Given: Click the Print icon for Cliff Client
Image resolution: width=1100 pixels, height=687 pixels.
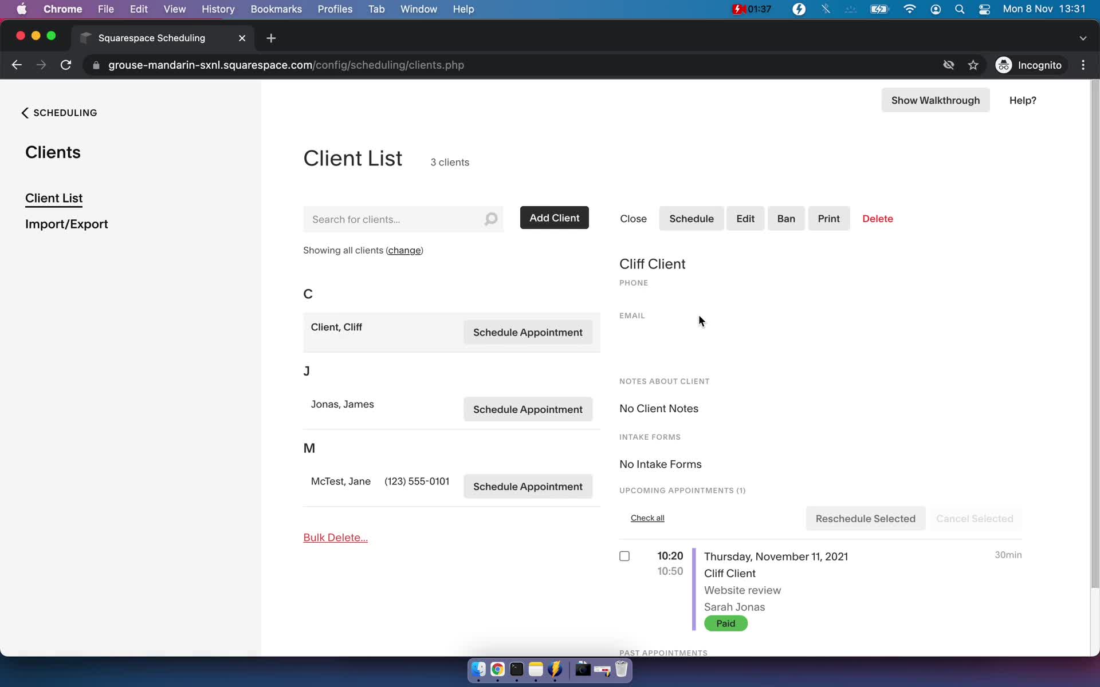Looking at the screenshot, I should (x=828, y=218).
